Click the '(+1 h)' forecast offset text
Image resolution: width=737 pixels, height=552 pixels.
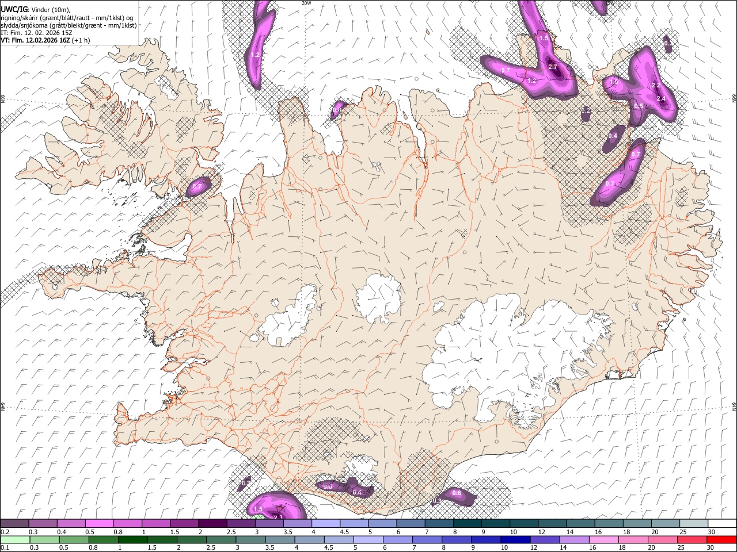(81, 40)
